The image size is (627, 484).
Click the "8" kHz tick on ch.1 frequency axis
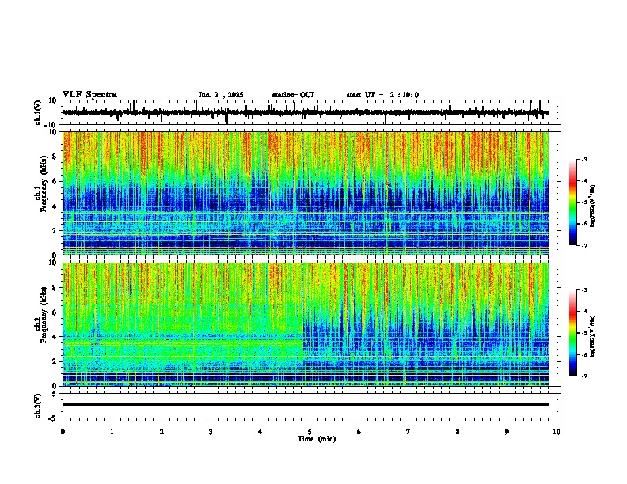point(55,157)
